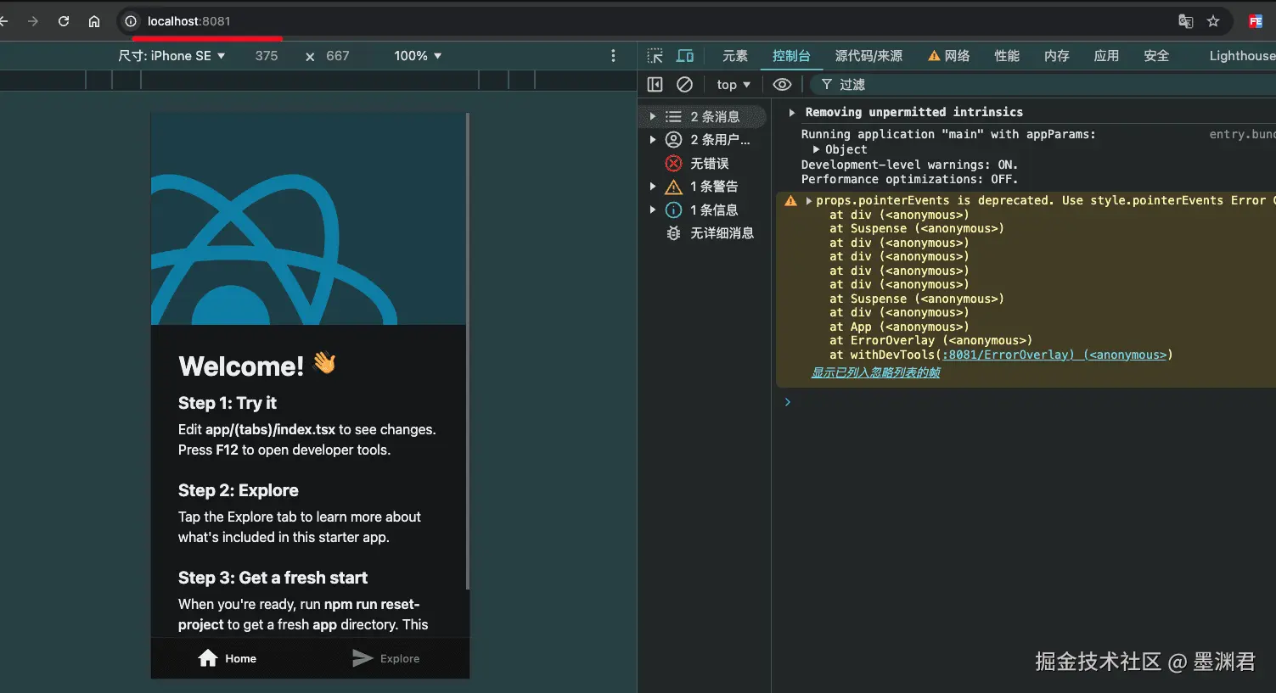This screenshot has height=693, width=1276.
Task: Click the translate page icon
Action: pyautogui.click(x=1186, y=21)
